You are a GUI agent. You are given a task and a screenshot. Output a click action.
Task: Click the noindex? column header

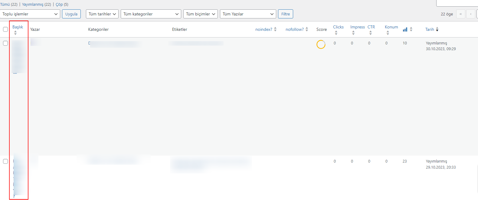click(264, 29)
